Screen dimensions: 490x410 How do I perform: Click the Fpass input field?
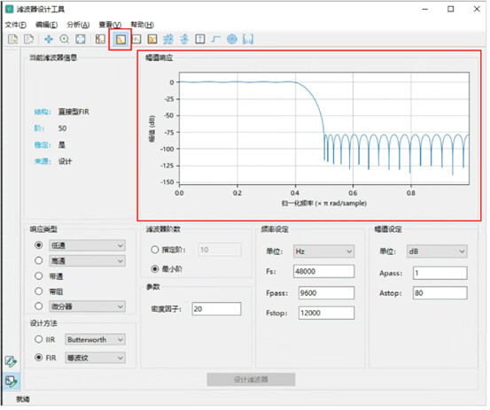click(x=326, y=294)
